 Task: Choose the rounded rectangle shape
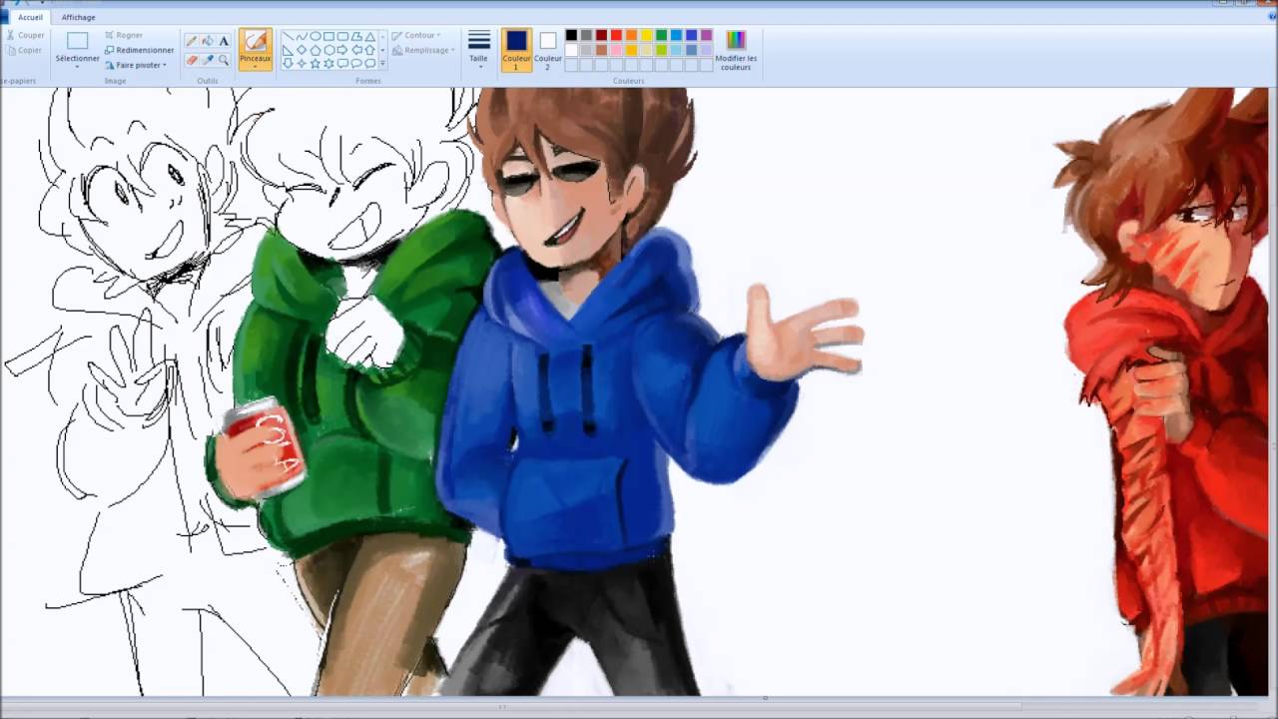pyautogui.click(x=342, y=36)
